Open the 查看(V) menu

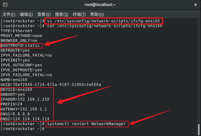point(44,14)
